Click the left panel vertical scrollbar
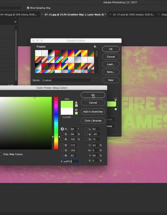 (16, 55)
